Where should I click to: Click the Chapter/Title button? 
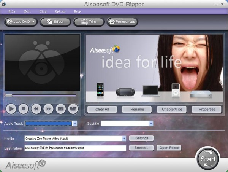tap(172, 109)
